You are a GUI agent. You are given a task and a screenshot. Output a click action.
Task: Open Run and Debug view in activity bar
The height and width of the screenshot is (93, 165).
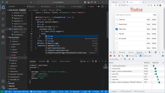[3, 25]
